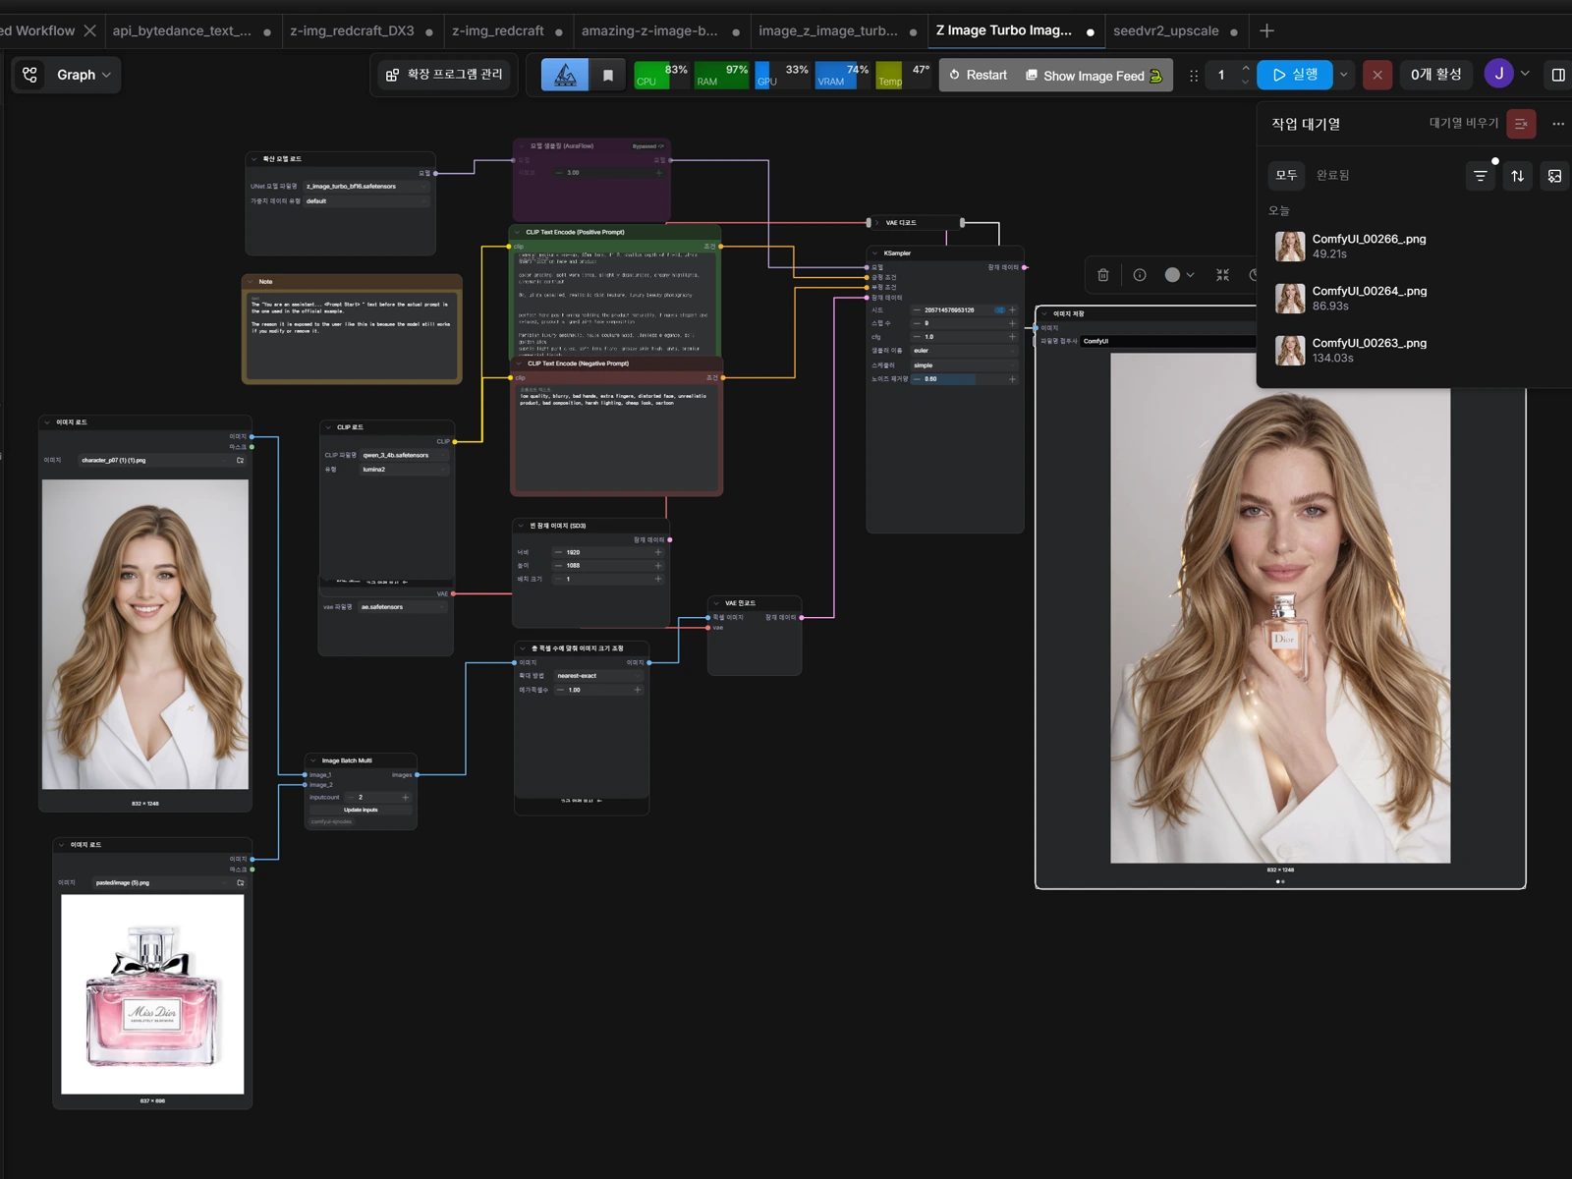This screenshot has height=1179, width=1572.
Task: Adjust the denoise 0.60 slider in KSampler
Action: tap(964, 379)
